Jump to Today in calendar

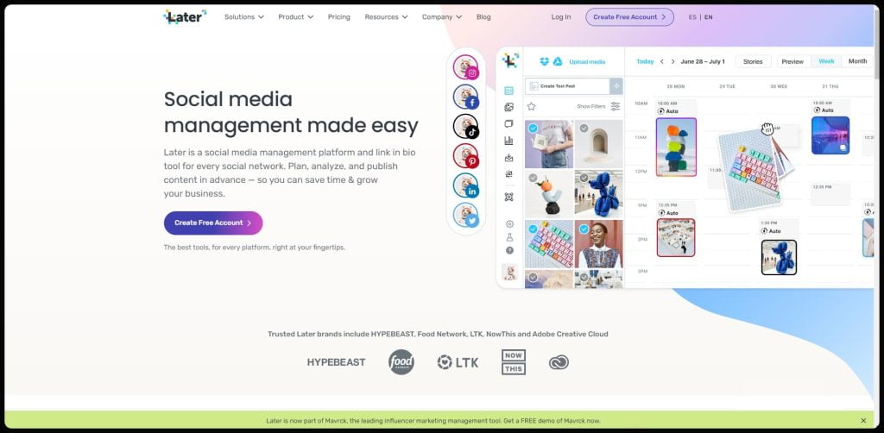[645, 61]
